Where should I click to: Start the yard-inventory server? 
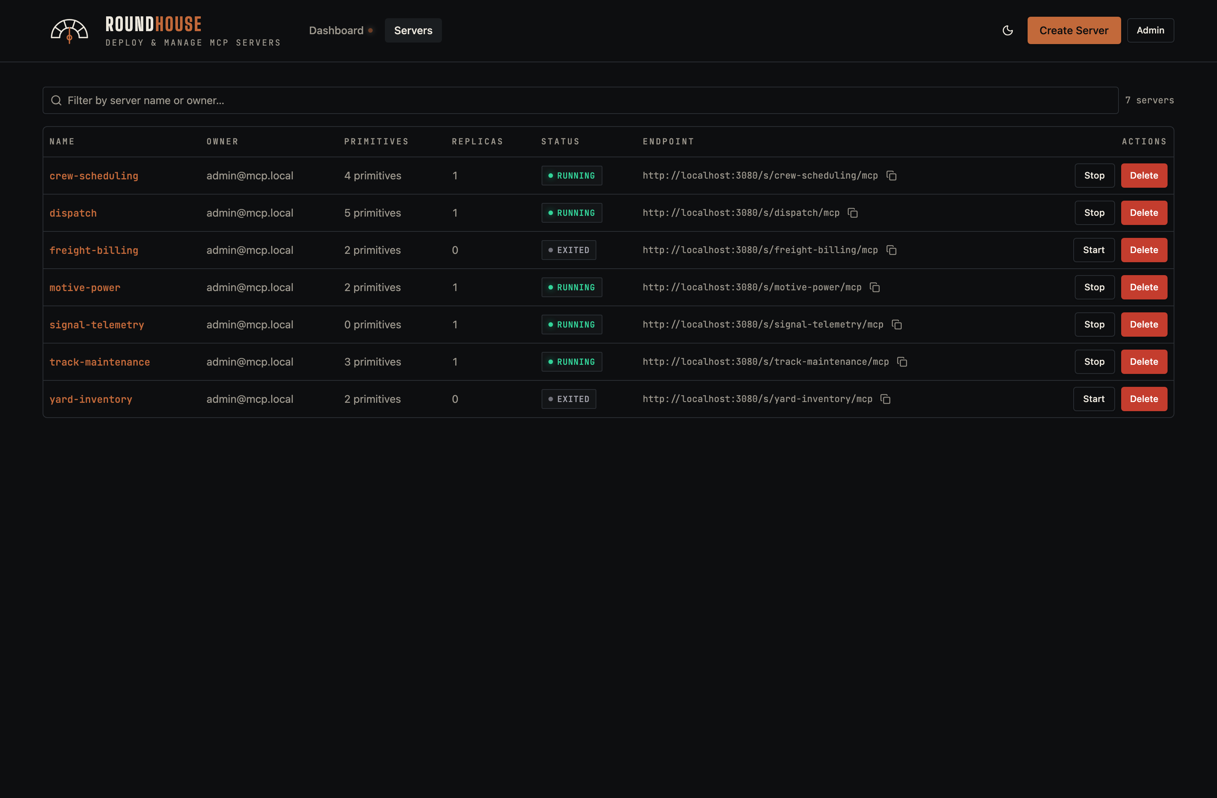click(x=1094, y=399)
